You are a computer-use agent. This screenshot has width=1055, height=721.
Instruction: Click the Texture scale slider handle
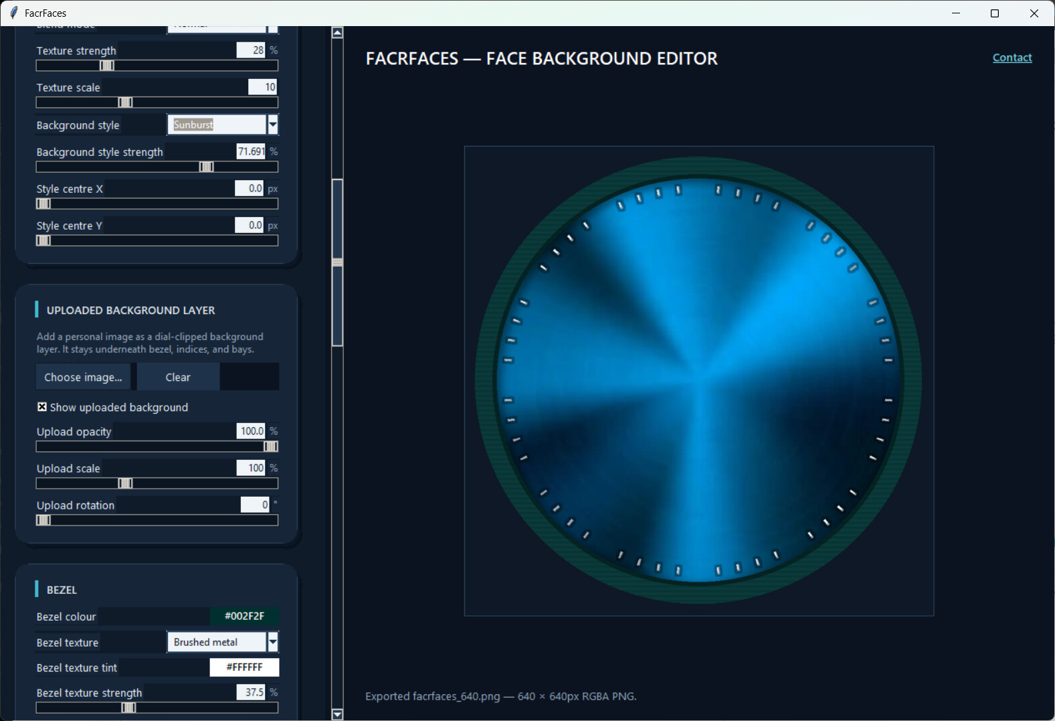click(x=125, y=102)
